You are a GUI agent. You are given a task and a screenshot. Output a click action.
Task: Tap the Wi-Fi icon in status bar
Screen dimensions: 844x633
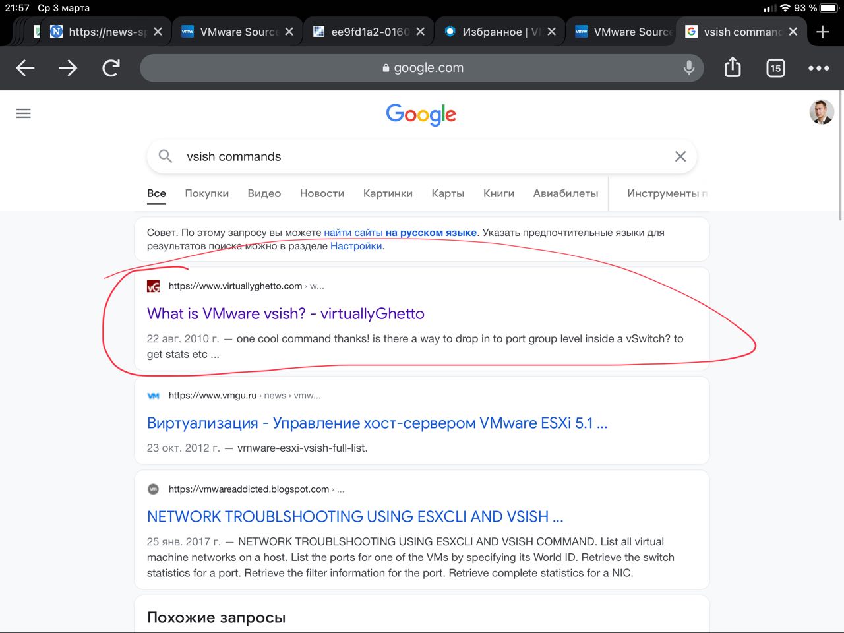785,8
